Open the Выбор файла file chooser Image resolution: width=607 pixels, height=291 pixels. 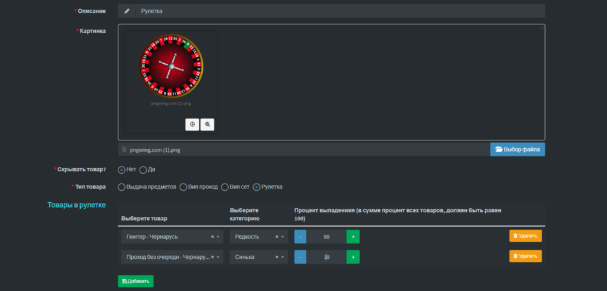(518, 149)
